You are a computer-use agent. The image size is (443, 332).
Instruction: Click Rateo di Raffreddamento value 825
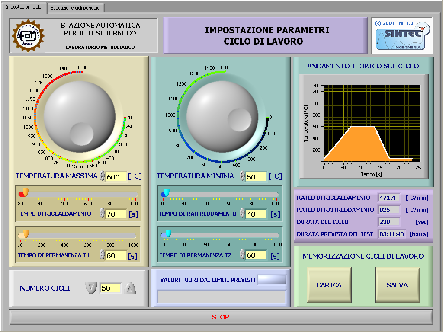click(x=389, y=210)
